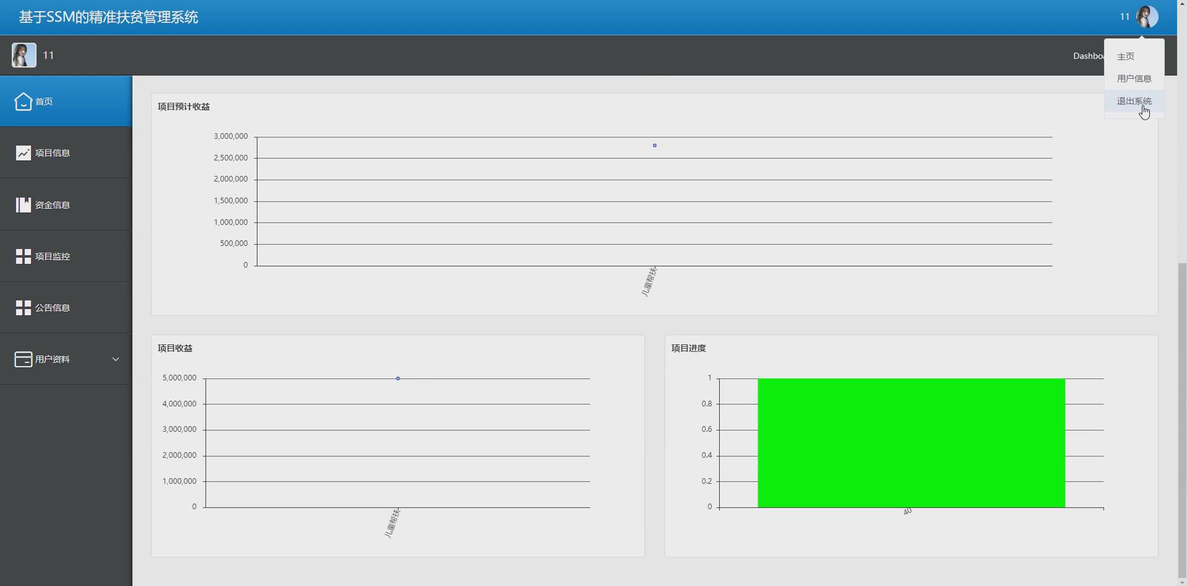
Task: Click the scrollbar up arrow
Action: click(1182, 5)
